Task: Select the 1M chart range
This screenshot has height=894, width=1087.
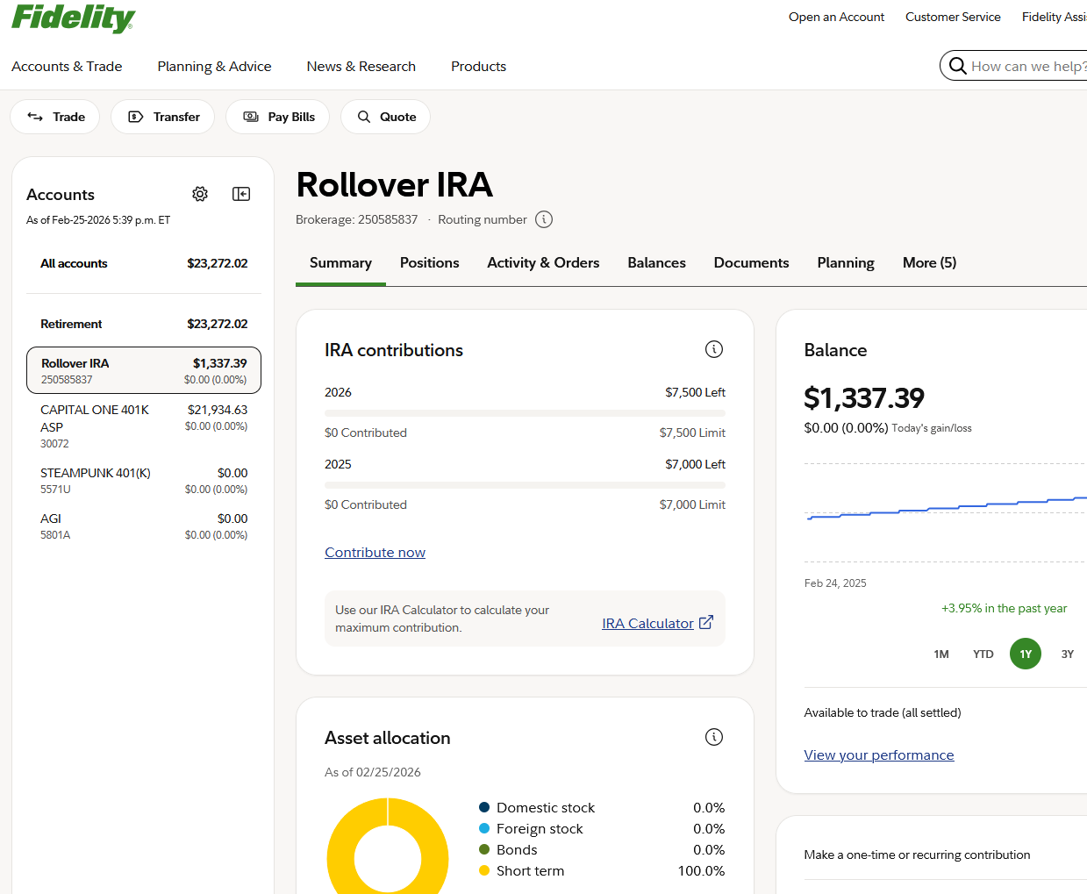Action: tap(941, 654)
